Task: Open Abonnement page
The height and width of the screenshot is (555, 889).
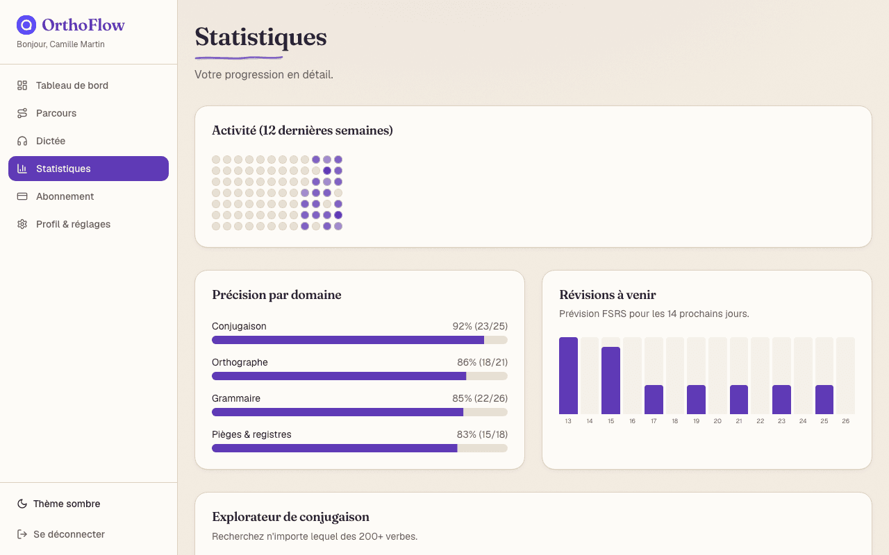Action: (x=88, y=196)
